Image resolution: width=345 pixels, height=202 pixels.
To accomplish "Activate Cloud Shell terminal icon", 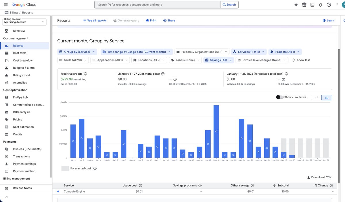I will tap(313, 5).
